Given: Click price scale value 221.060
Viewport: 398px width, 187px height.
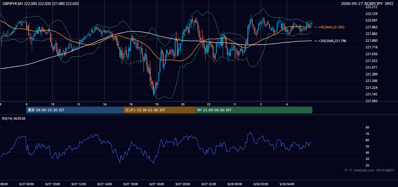Looking at the screenshot, I should tap(371, 101).
